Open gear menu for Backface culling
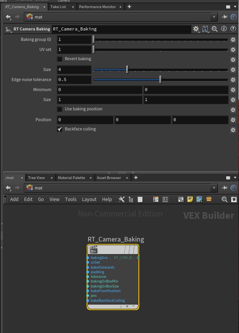This screenshot has width=239, height=333. tap(233, 130)
